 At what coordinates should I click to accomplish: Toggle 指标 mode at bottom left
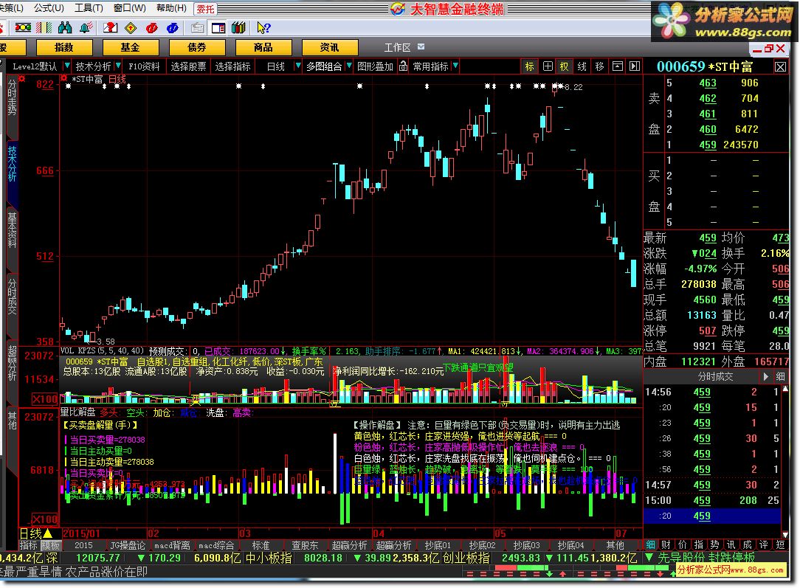tap(29, 545)
